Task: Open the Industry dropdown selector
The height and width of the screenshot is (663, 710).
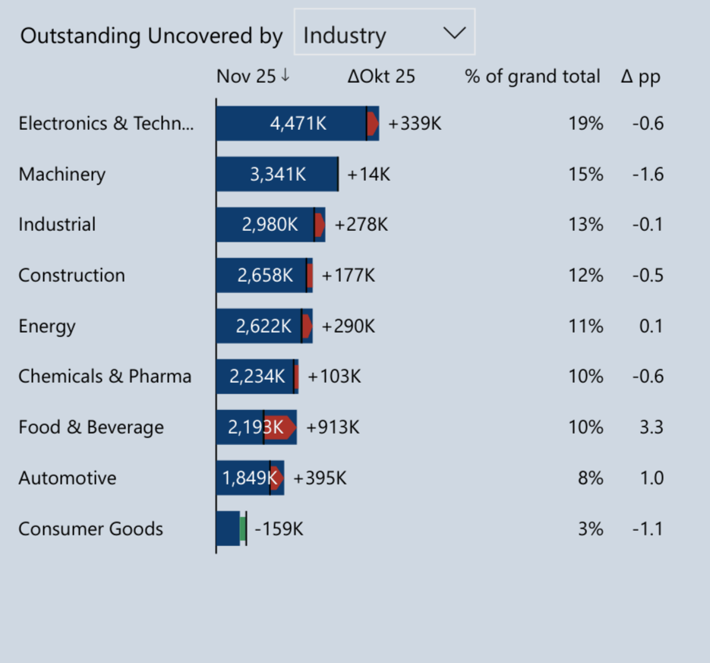Action: tap(384, 32)
